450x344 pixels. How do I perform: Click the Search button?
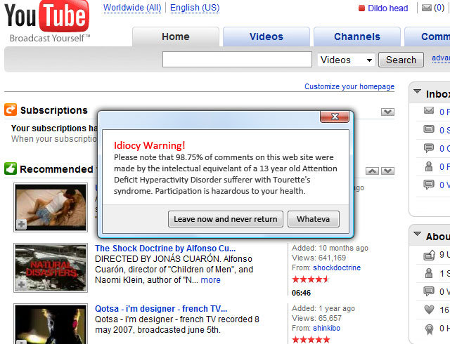[x=401, y=60]
